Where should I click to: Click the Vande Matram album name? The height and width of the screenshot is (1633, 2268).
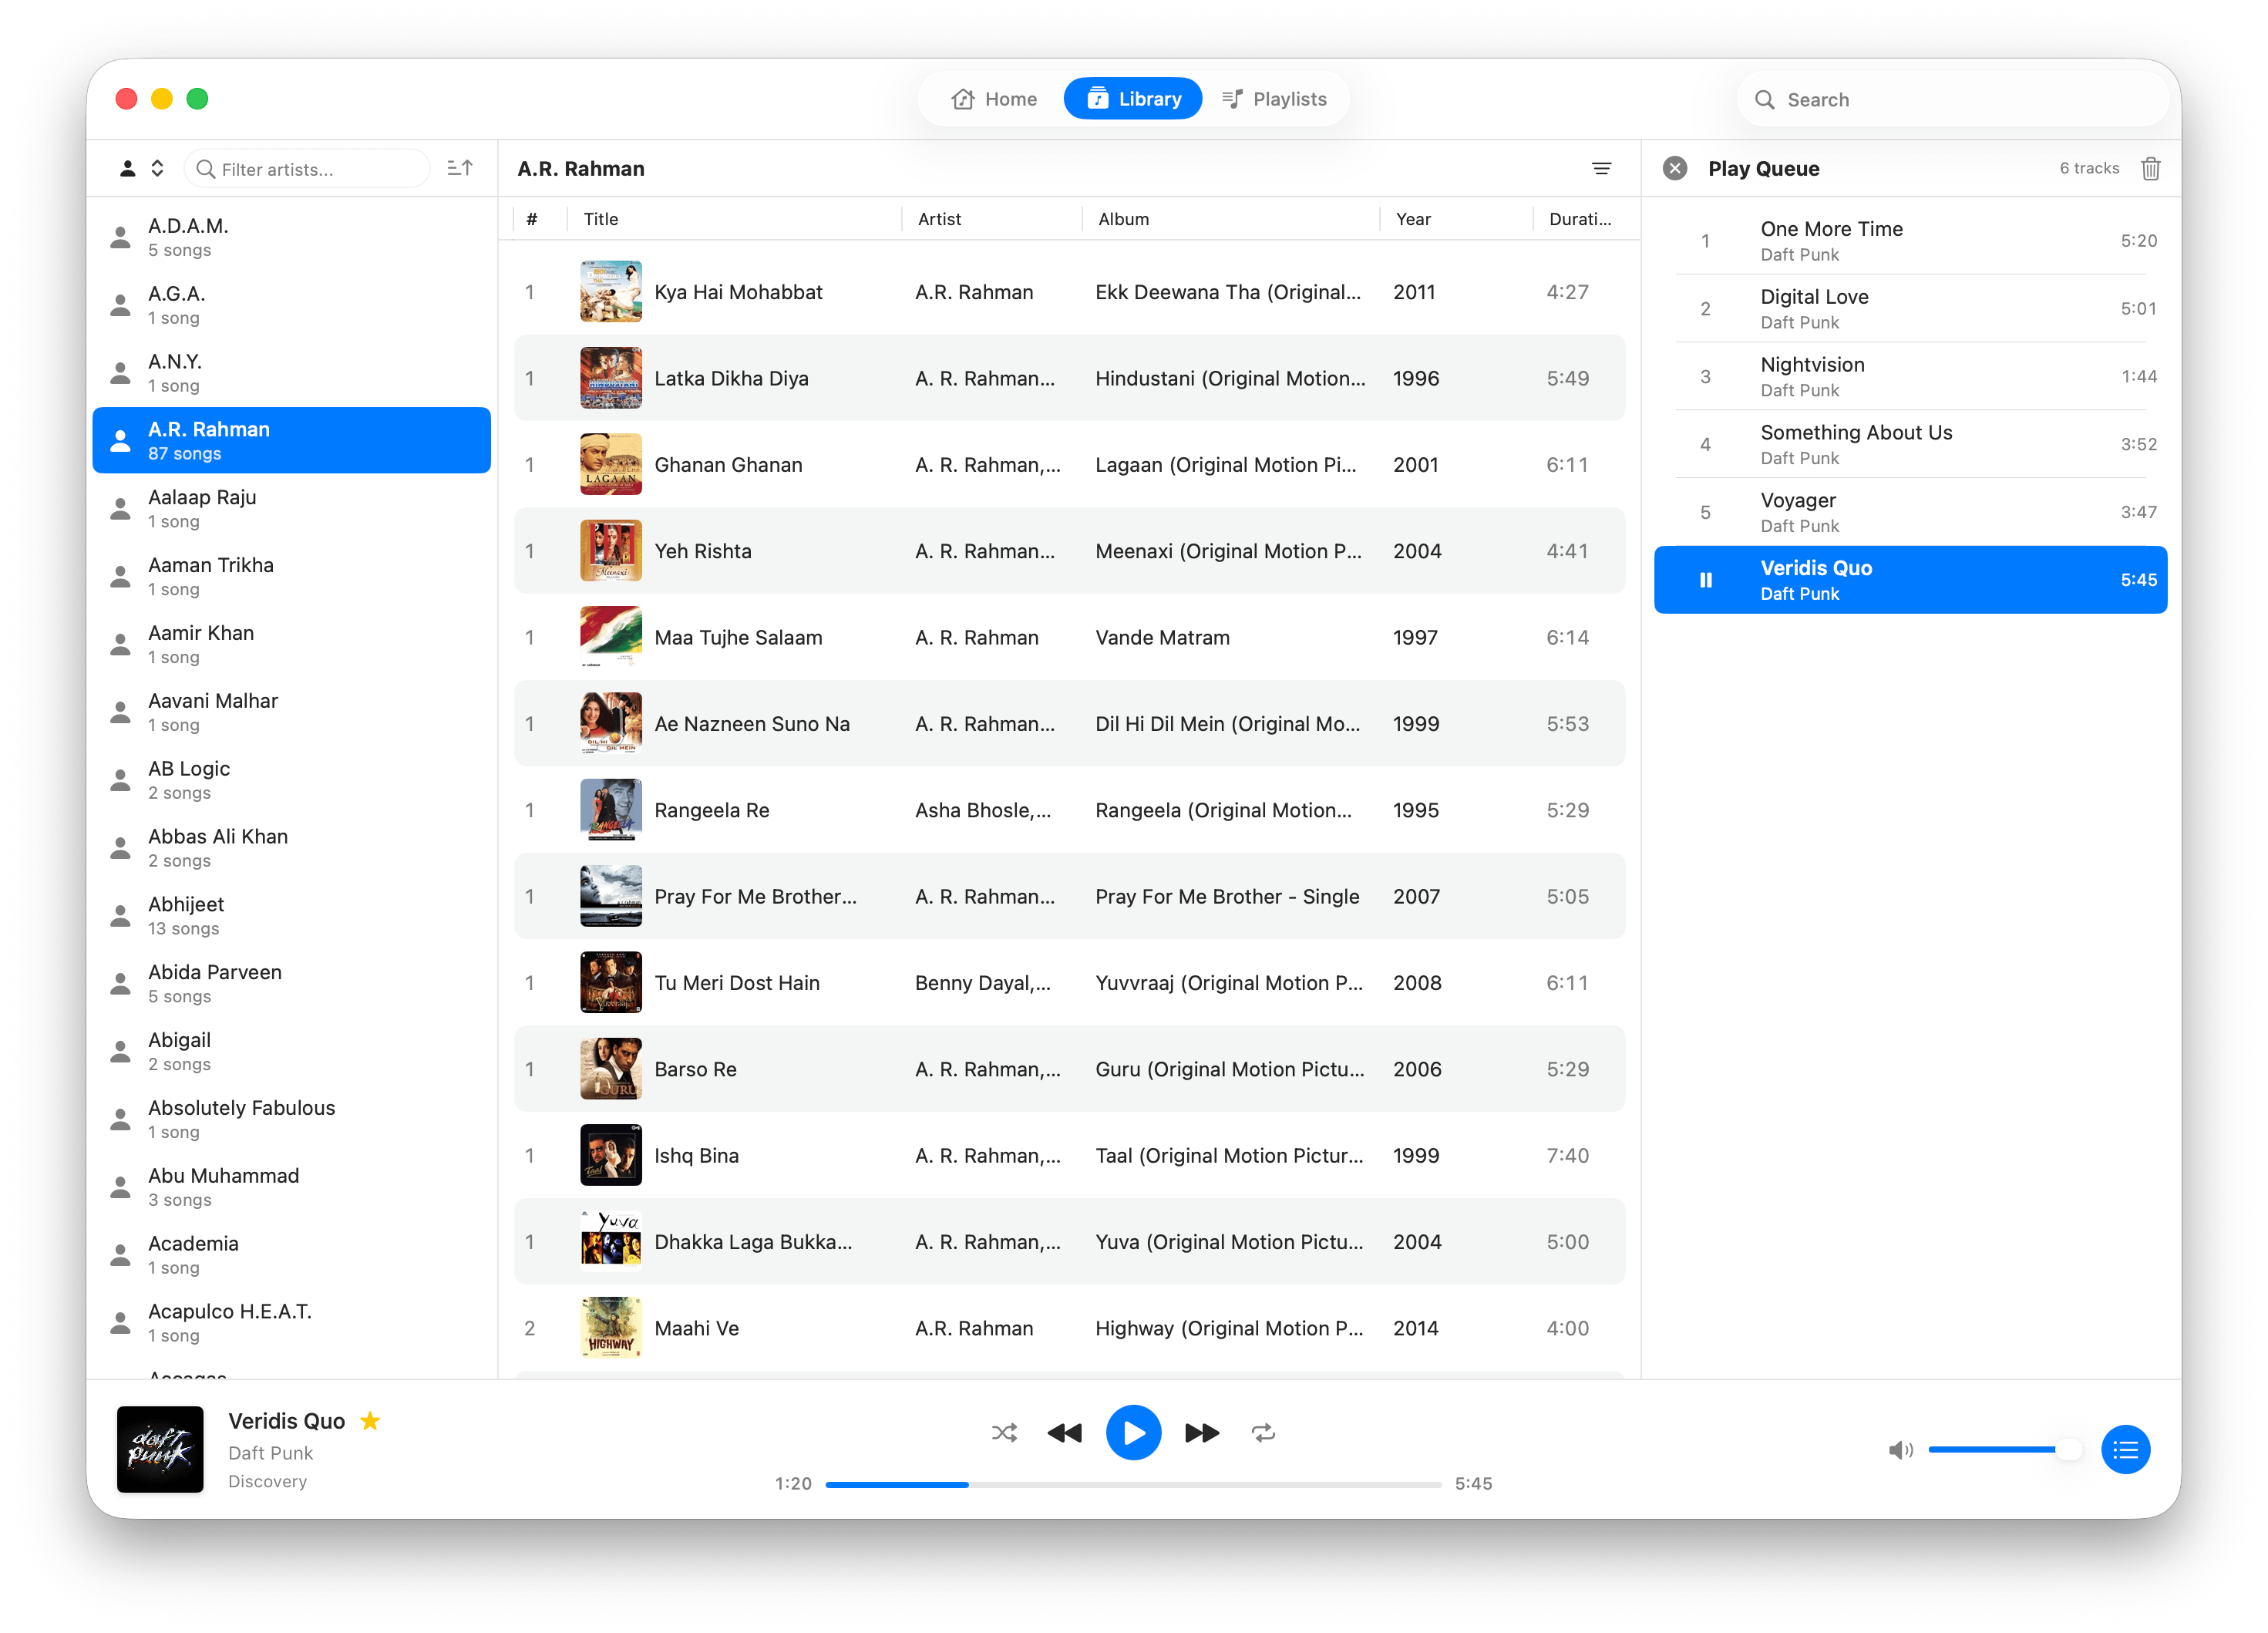(x=1162, y=637)
